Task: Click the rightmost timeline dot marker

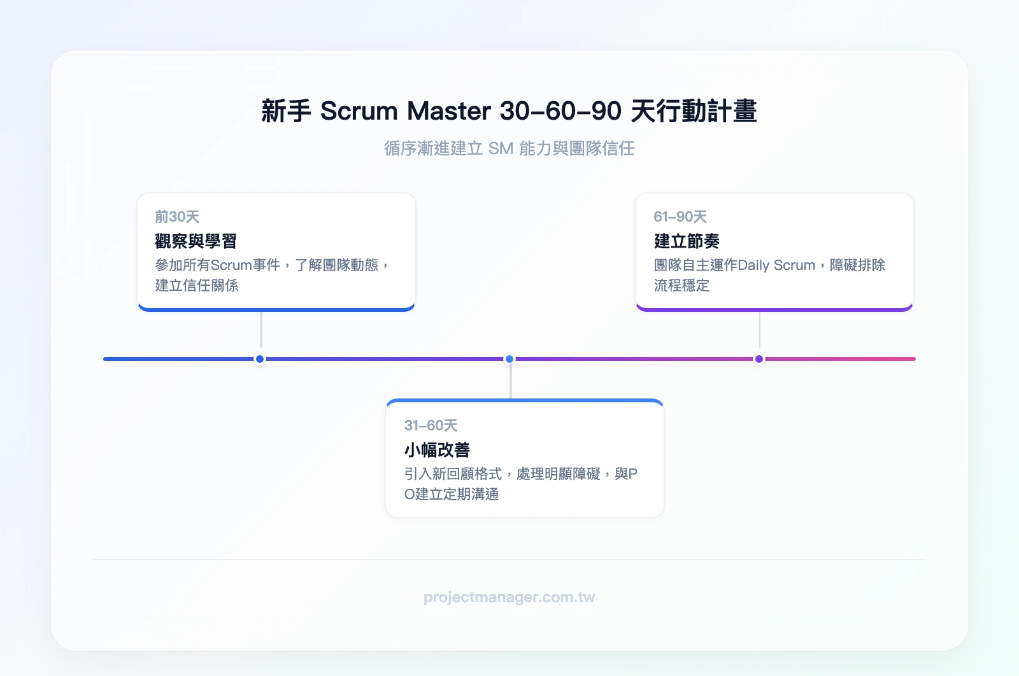Action: point(759,359)
